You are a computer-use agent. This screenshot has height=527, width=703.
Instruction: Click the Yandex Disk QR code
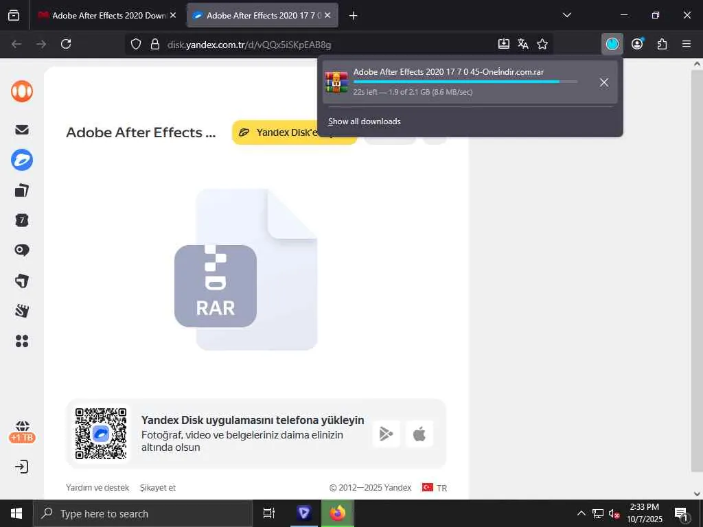point(101,434)
